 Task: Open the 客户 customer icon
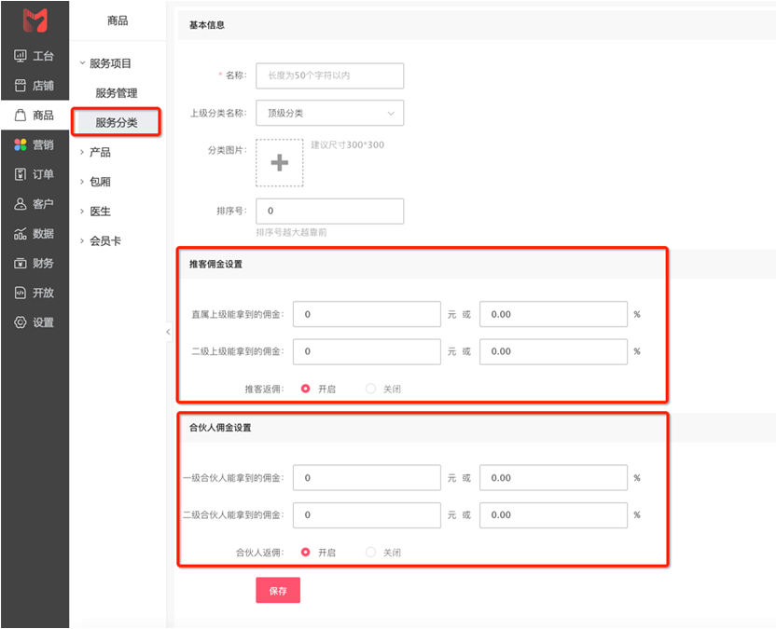point(21,204)
